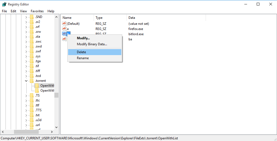Open the File menu
277x141 pixels.
coord(4,11)
